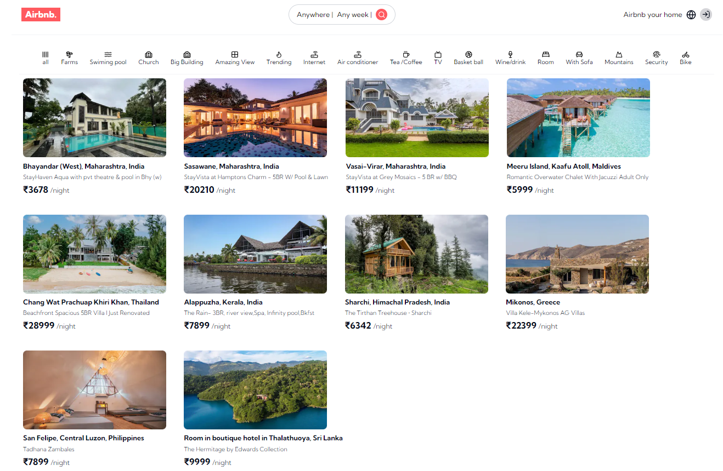Image resolution: width=723 pixels, height=471 pixels.
Task: Click 'Beachfront Spacious 5BR Villa' description
Action: [x=86, y=313]
